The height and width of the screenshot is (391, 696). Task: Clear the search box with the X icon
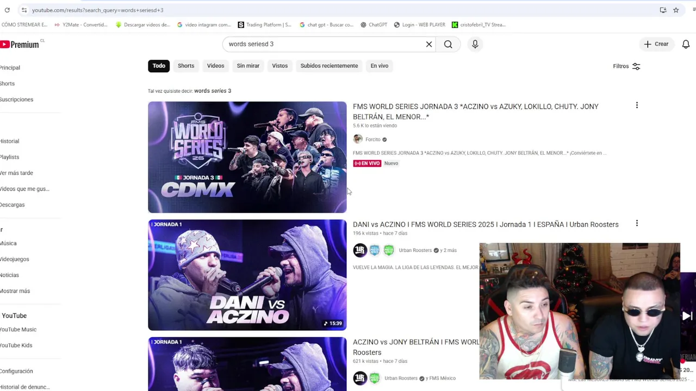point(429,44)
